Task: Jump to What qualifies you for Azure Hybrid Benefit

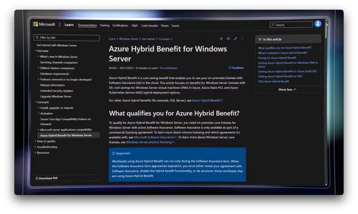Action: pyautogui.click(x=285, y=48)
